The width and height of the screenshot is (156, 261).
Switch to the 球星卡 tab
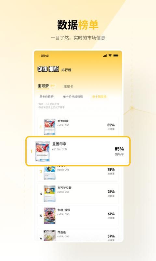[x=68, y=86]
